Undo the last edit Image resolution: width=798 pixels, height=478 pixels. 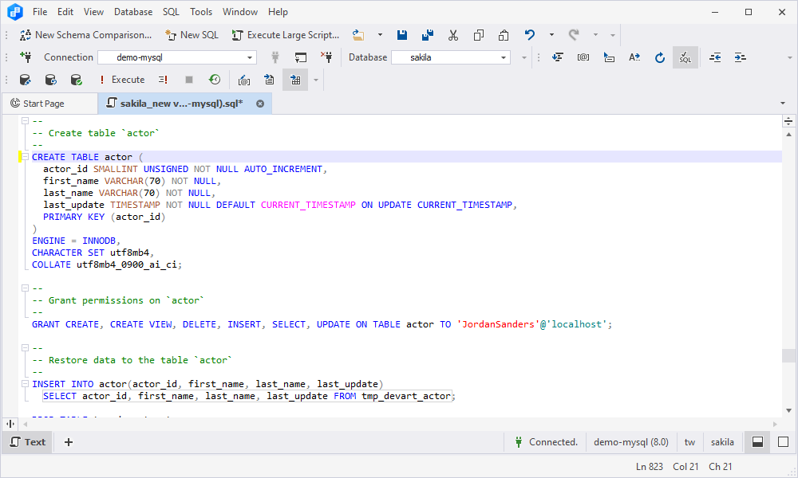point(530,34)
